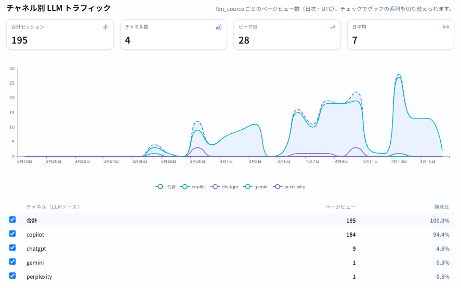Image resolution: width=461 pixels, height=288 pixels.
Task: Click the signal icon in 日平均 card
Action: click(446, 27)
